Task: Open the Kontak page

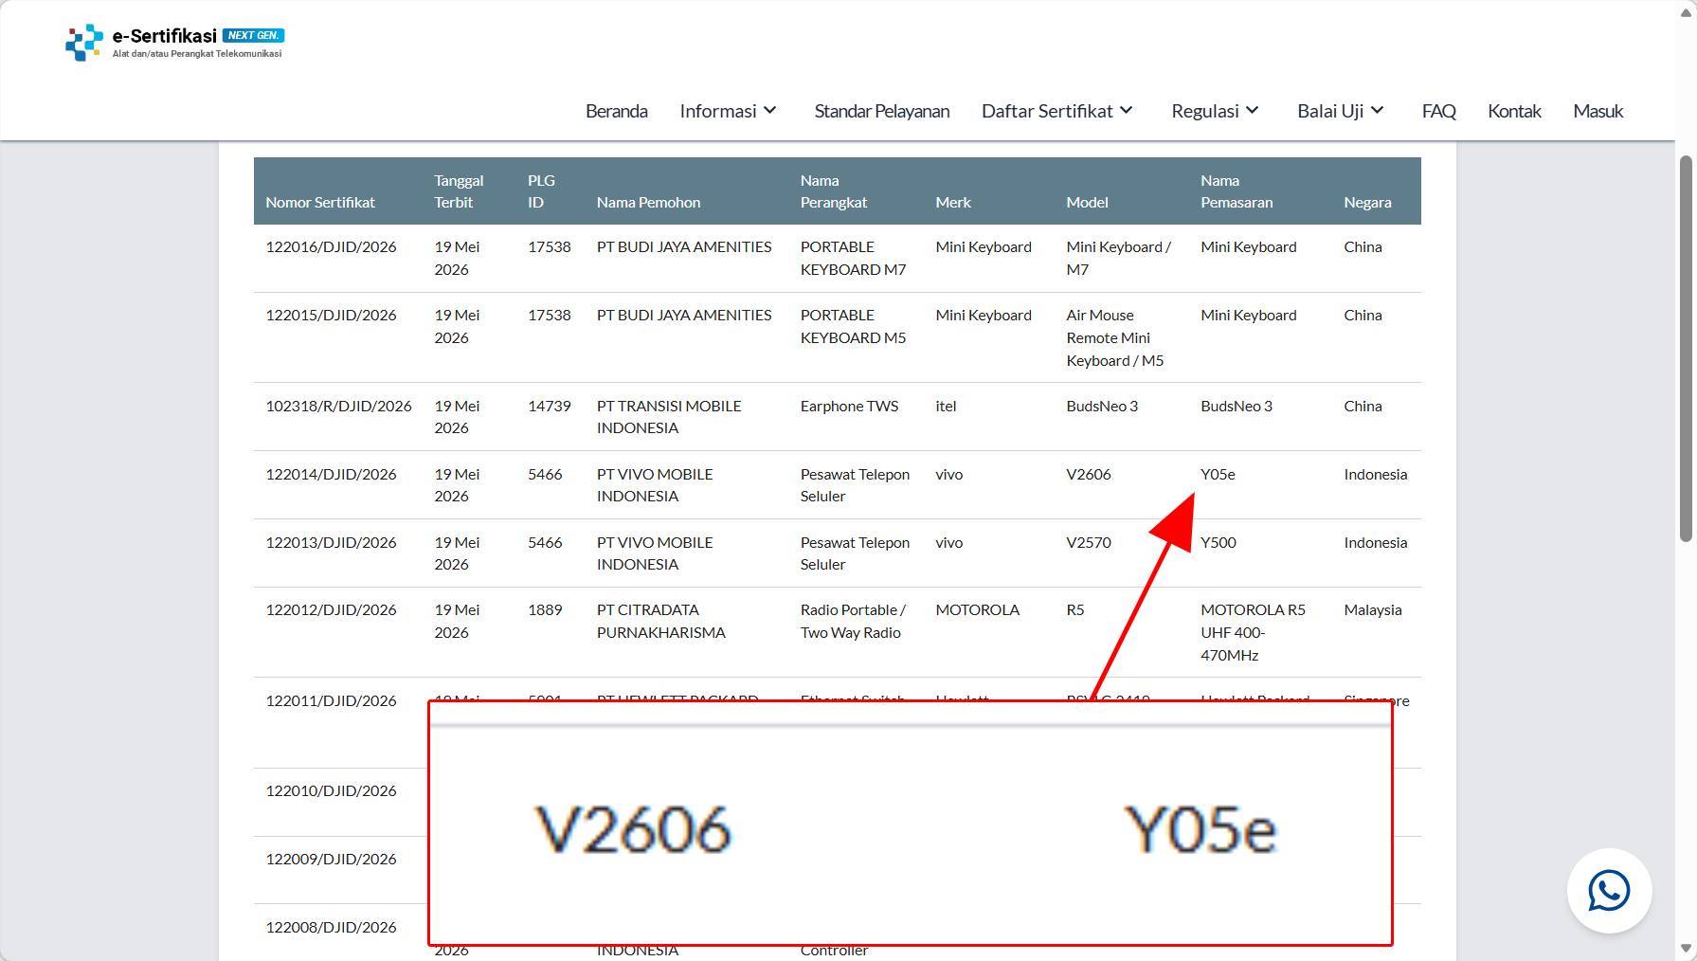Action: 1514,111
